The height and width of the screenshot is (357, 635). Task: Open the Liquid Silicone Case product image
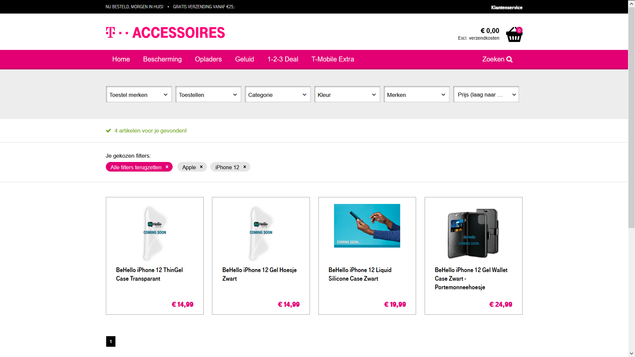tap(367, 226)
